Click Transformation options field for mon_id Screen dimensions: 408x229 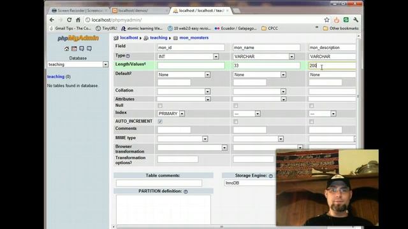[x=178, y=159]
